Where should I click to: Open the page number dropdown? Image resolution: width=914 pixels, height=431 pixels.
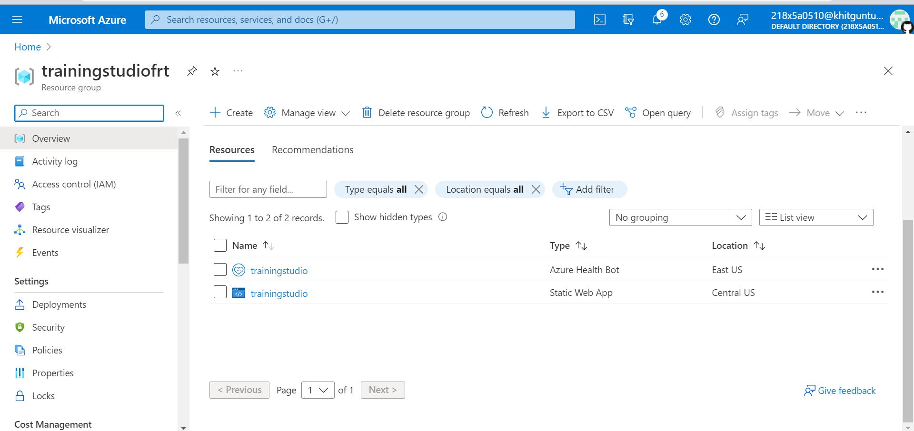point(318,390)
